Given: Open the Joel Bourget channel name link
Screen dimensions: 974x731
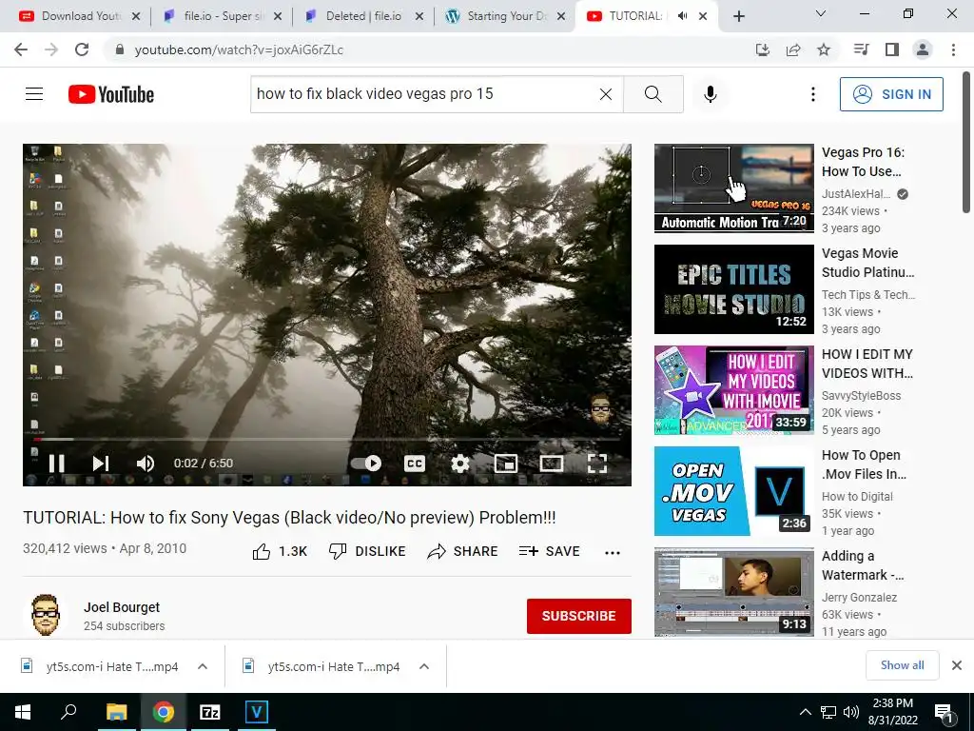Looking at the screenshot, I should click(x=122, y=607).
